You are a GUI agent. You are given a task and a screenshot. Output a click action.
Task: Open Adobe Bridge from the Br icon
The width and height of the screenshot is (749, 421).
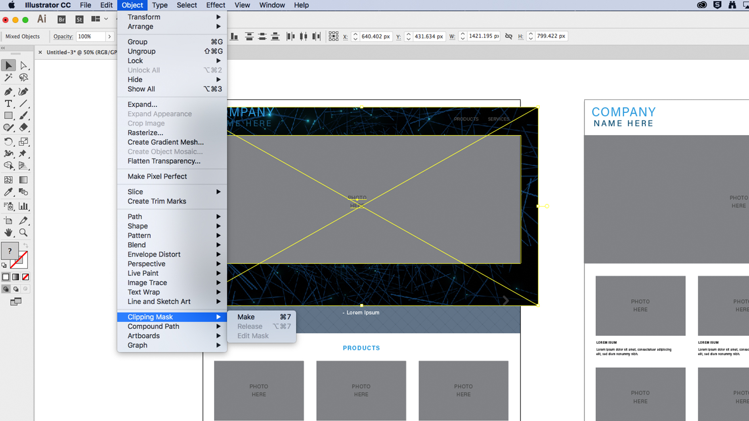click(61, 19)
